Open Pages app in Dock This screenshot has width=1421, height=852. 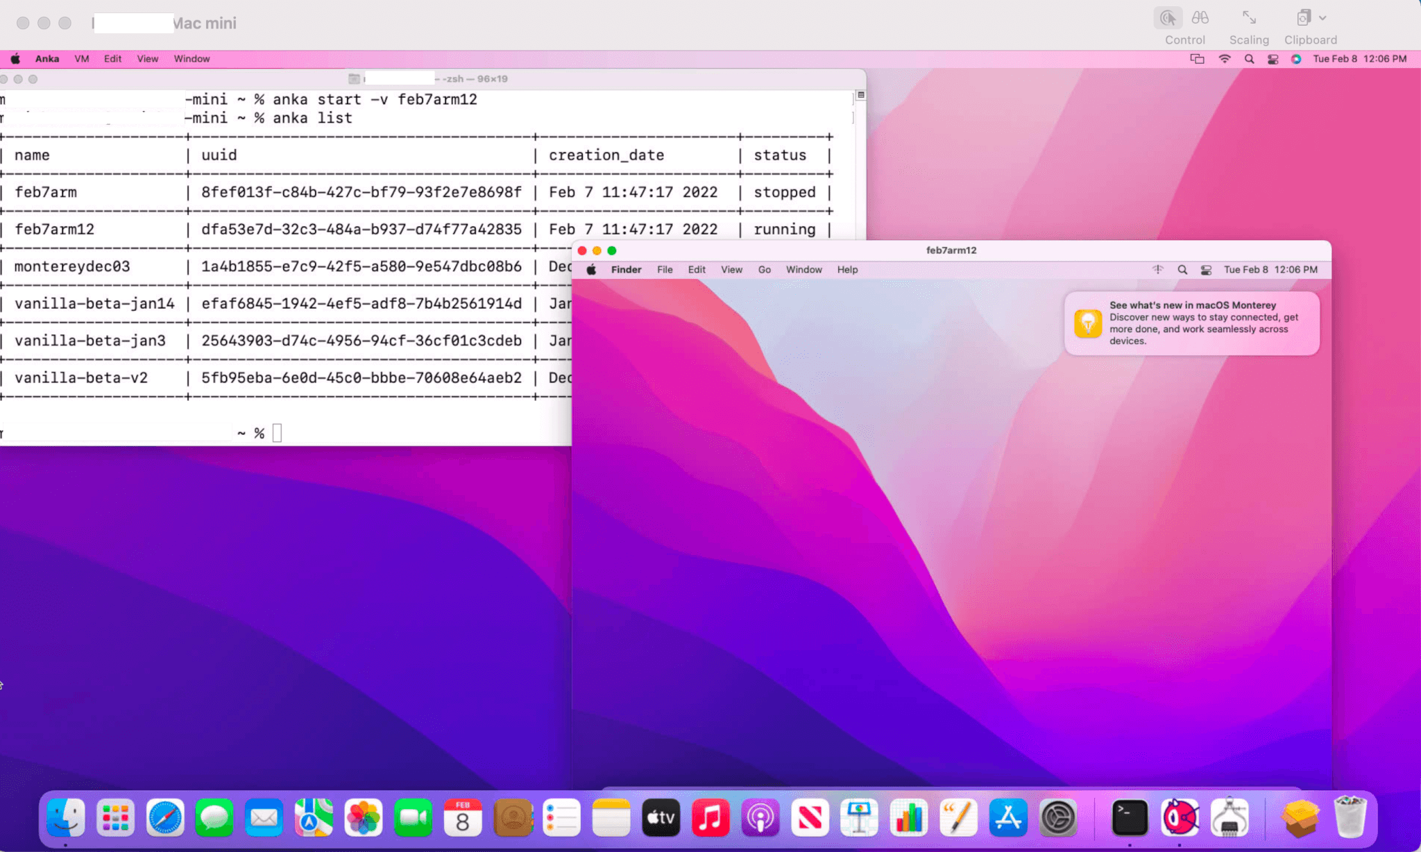click(x=959, y=817)
